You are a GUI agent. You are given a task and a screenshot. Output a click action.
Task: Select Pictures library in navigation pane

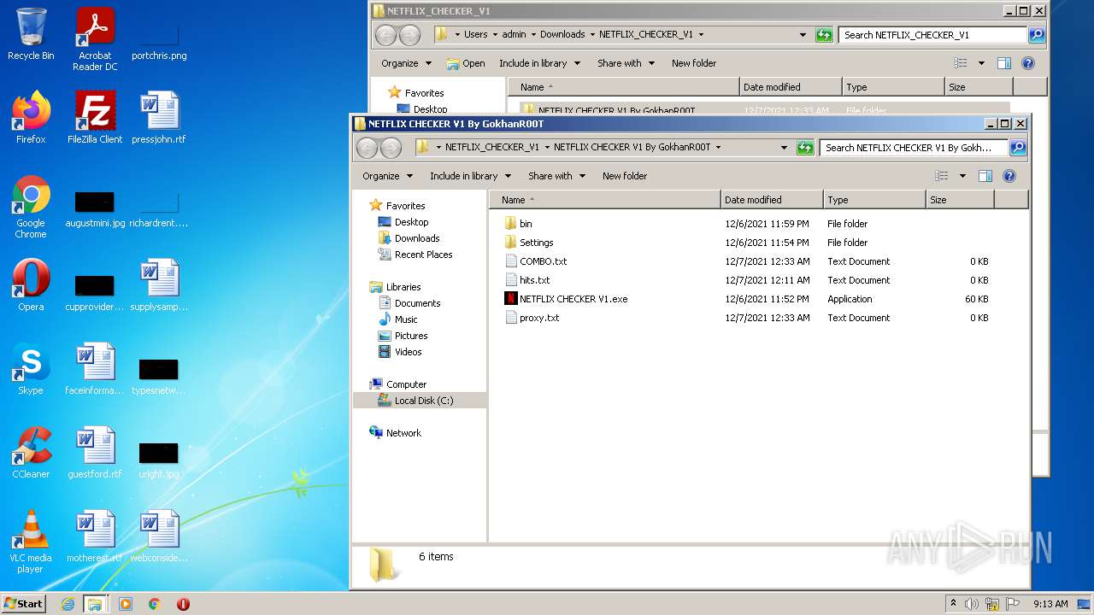411,336
